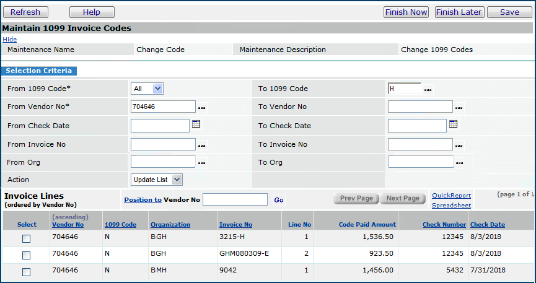Expand the From 1099 Code dropdown
536x283 pixels.
click(147, 89)
